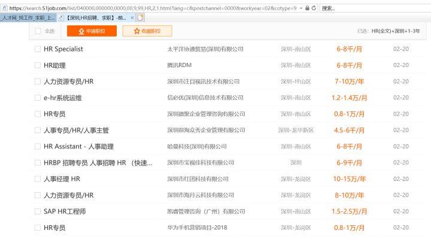Open the e-hr系统运维 job link
Viewport: 431px width, 239px height.
(63, 98)
